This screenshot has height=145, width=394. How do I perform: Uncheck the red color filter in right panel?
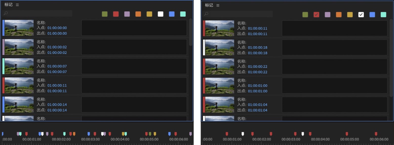point(316,14)
